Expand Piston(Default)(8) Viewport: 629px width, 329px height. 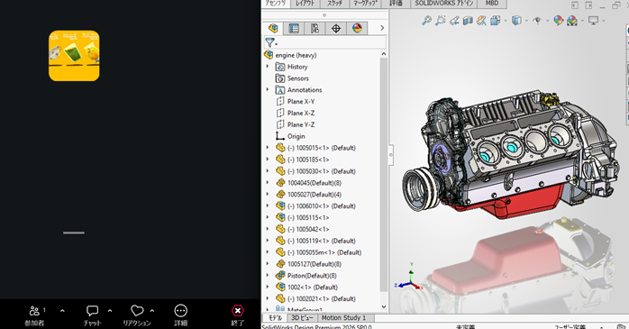pyautogui.click(x=268, y=276)
